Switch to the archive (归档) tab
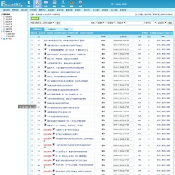Viewport: 175px width, 175px height. point(66,29)
